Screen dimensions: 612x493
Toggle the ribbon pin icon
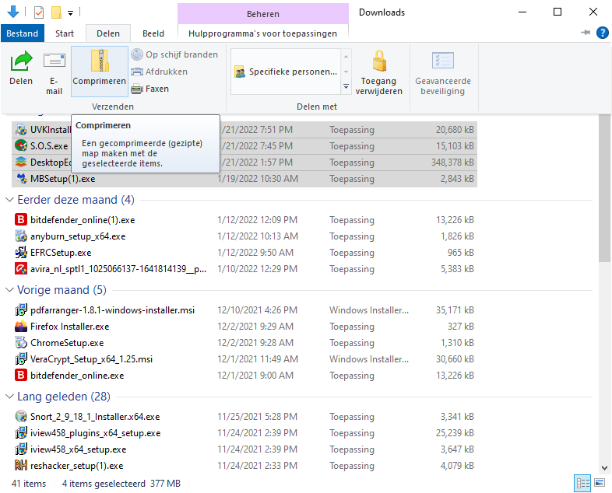click(x=586, y=33)
